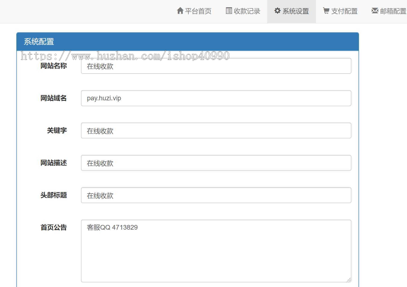Click the 首页公告 field label

(53, 227)
